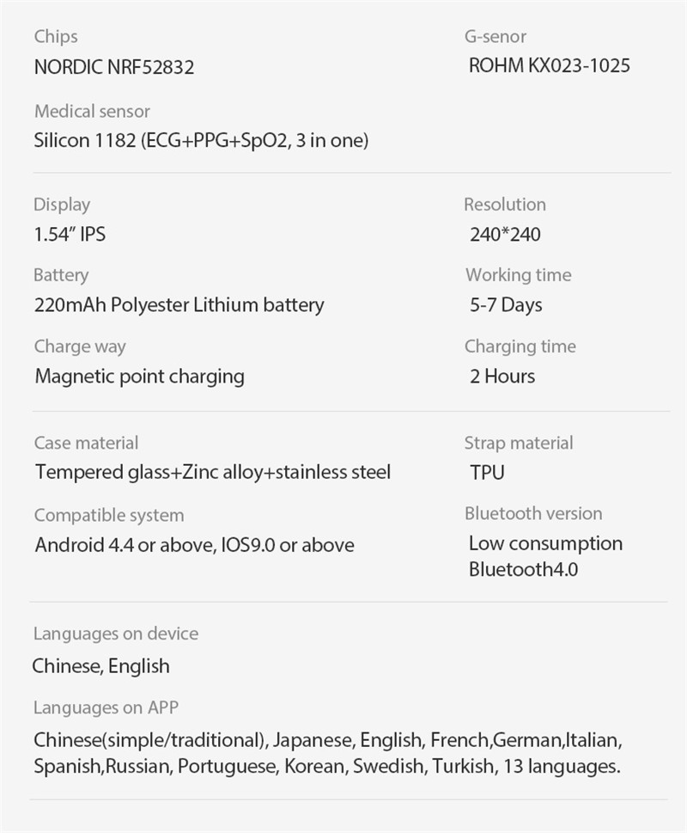Screen dimensions: 687x833
Task: Click the G-senor label
Action: [x=495, y=36]
